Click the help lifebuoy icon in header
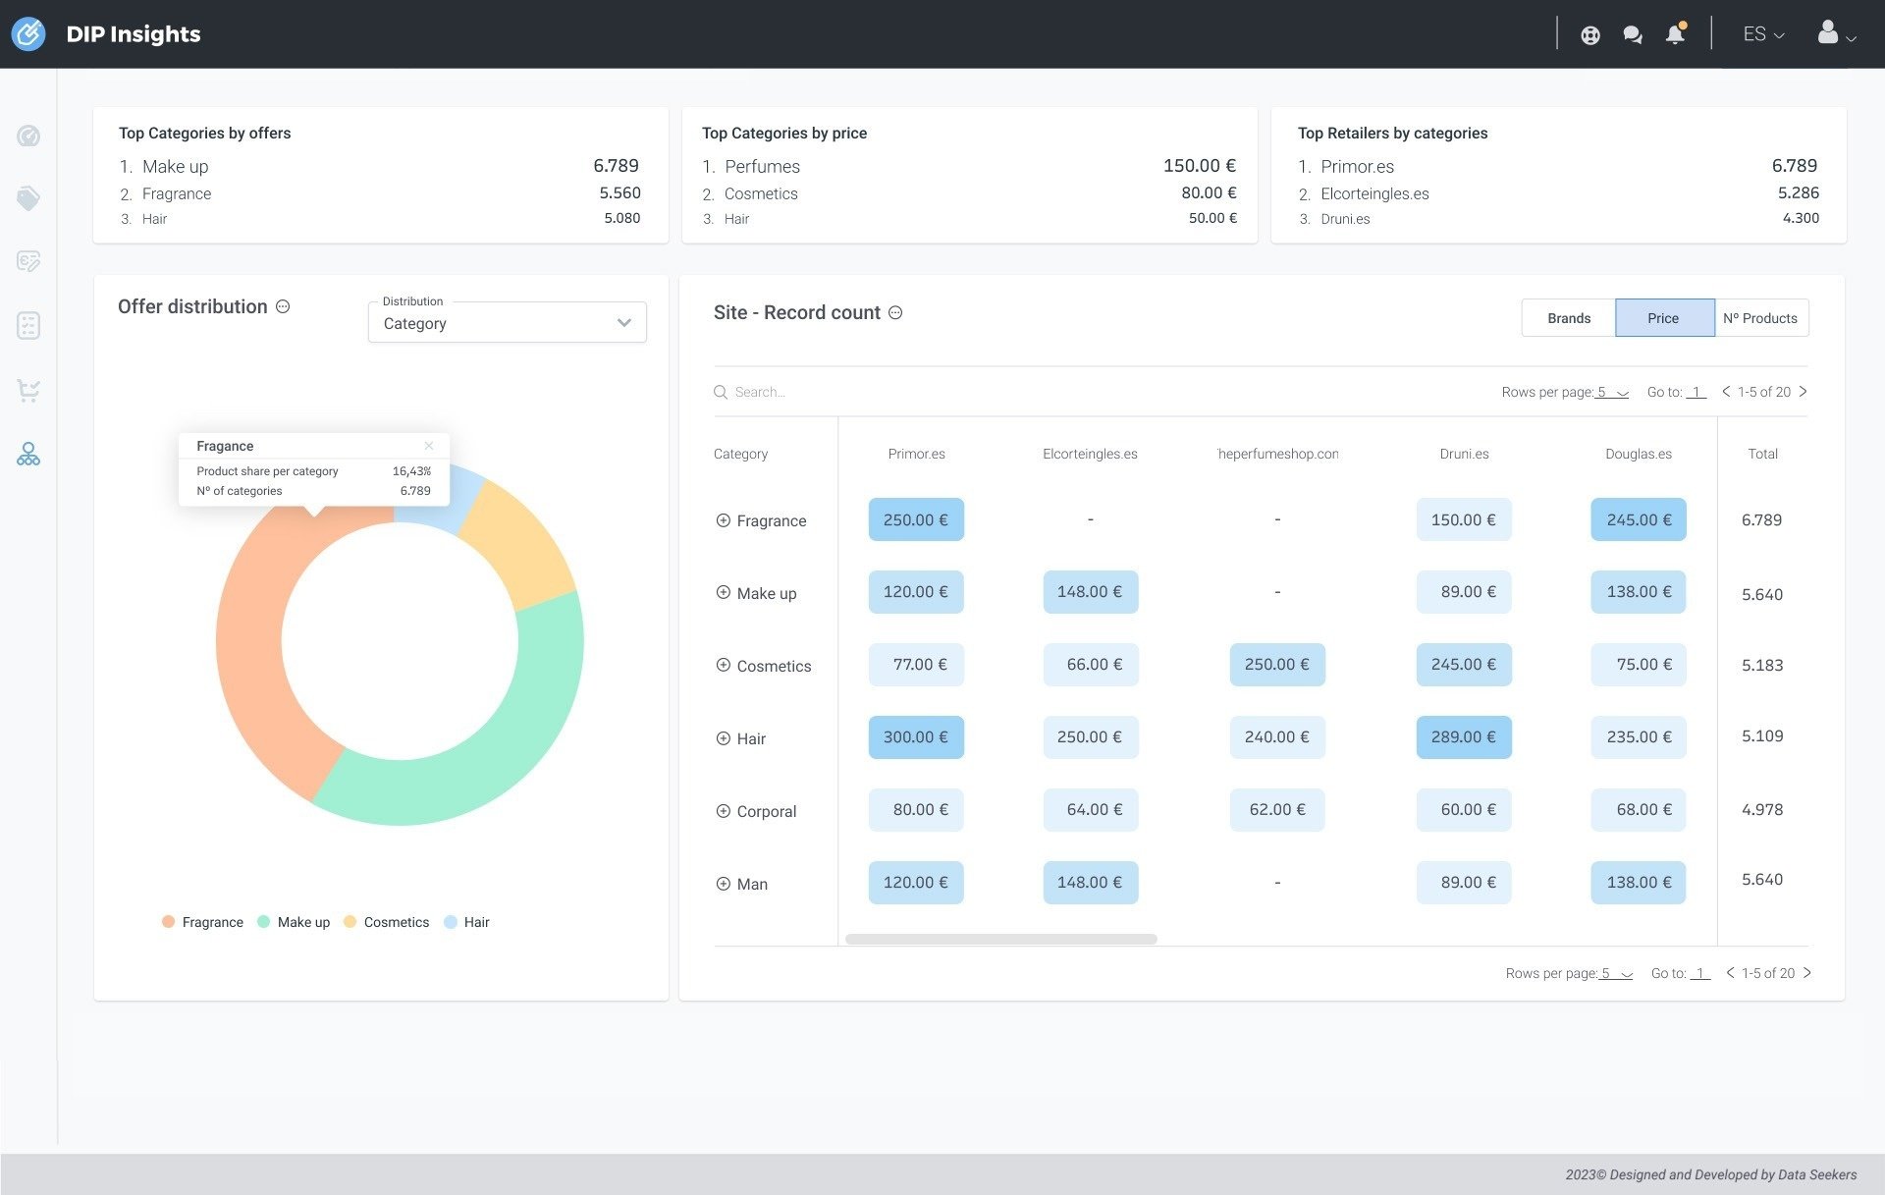Screen dimensions: 1885x1195 [x=1590, y=35]
